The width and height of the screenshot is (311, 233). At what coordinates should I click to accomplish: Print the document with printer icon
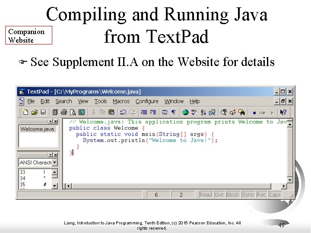tap(64, 112)
